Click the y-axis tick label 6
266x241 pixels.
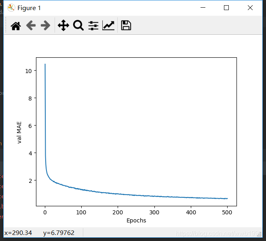pyautogui.click(x=30, y=126)
